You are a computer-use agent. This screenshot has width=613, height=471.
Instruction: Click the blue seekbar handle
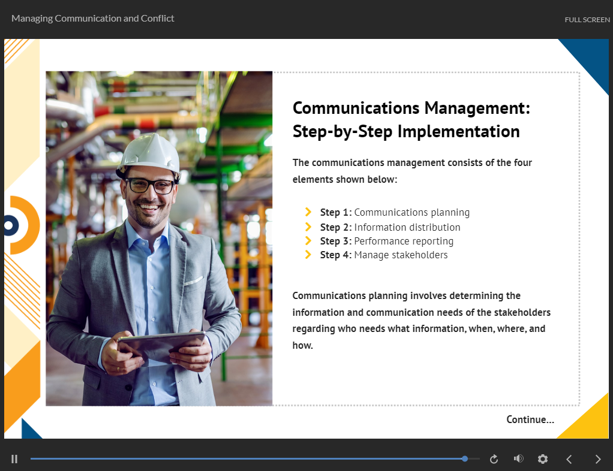click(465, 459)
